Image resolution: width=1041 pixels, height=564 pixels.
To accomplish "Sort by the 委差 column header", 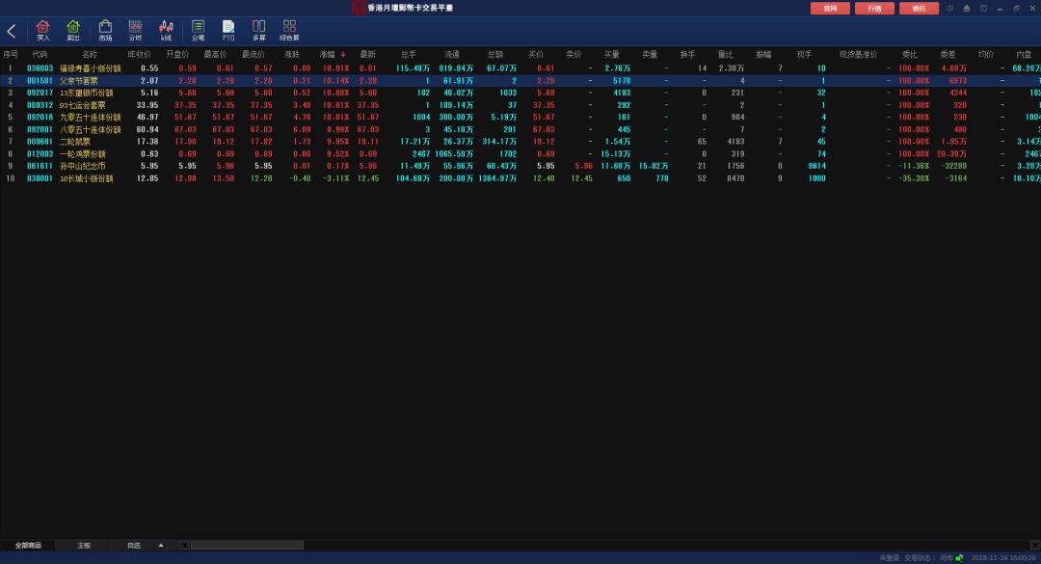I will point(948,55).
